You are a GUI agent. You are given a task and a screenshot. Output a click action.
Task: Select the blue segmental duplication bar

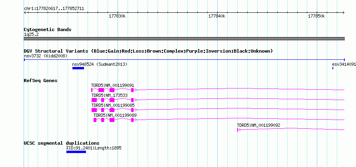pos(76,152)
